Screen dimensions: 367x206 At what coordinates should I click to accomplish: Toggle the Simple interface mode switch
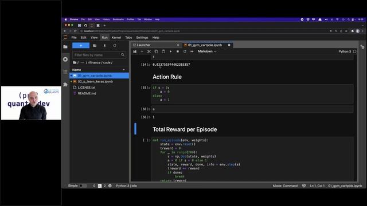click(x=83, y=185)
